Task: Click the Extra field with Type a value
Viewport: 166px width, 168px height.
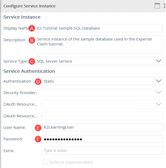Action: [102, 150]
